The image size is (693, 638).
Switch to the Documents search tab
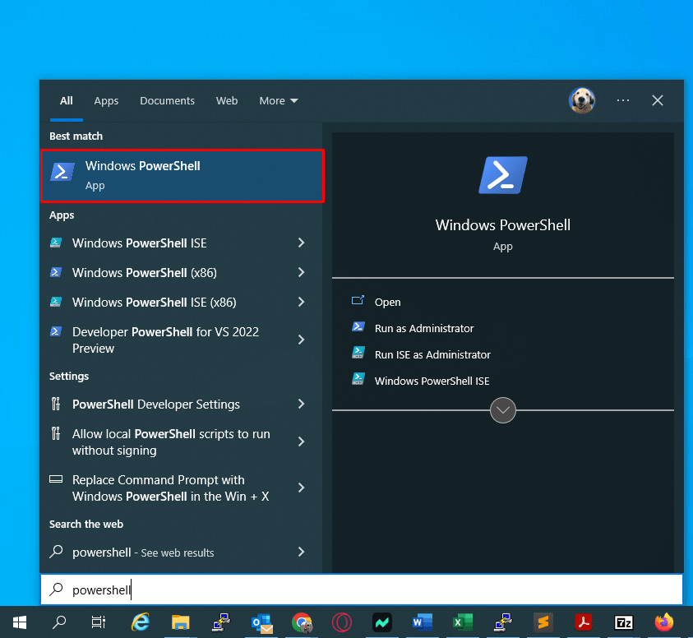click(x=167, y=100)
